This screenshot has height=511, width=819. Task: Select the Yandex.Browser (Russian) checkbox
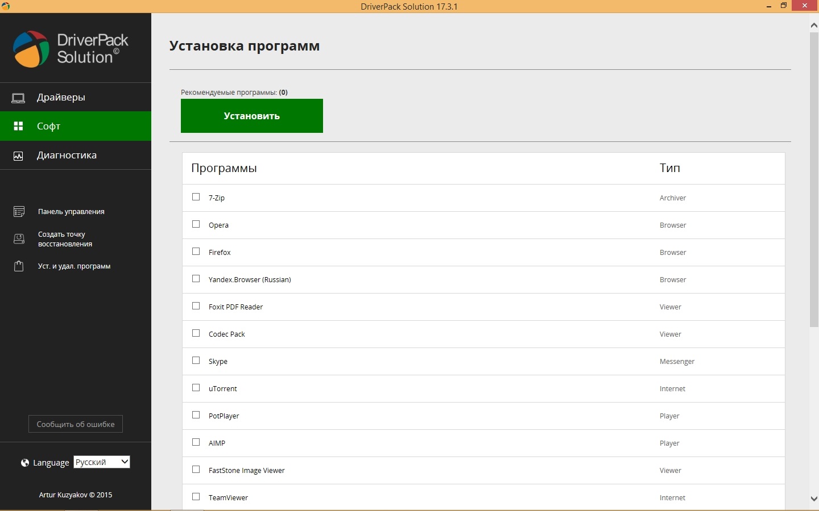[196, 279]
